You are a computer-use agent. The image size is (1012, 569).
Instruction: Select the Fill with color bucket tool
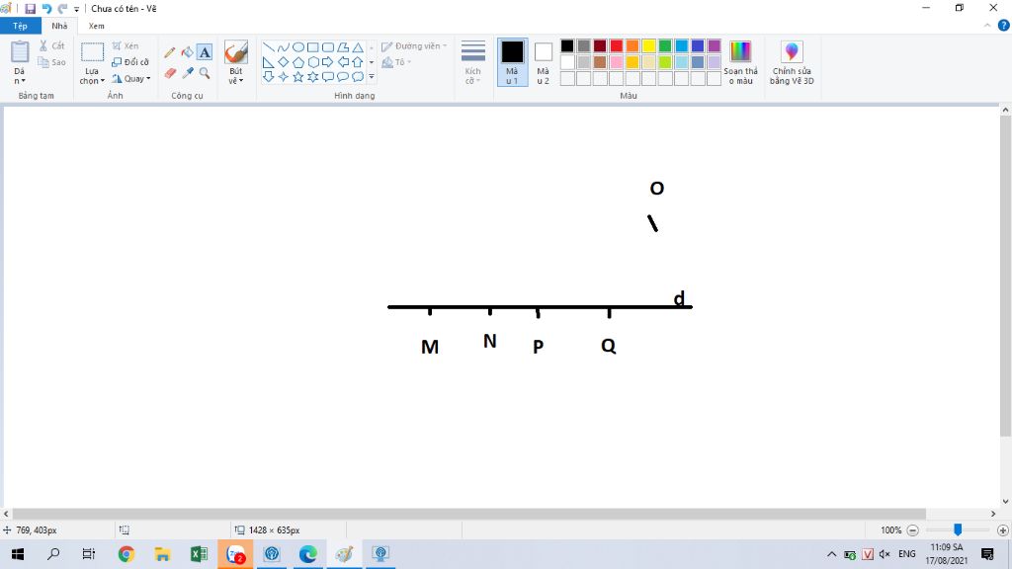[x=187, y=52]
